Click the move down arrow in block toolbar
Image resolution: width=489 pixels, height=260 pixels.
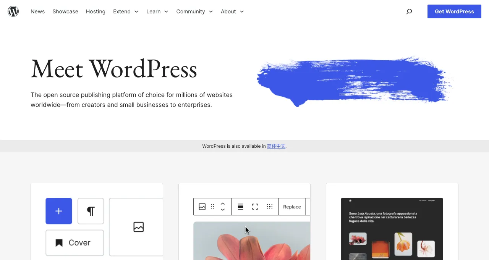223,210
